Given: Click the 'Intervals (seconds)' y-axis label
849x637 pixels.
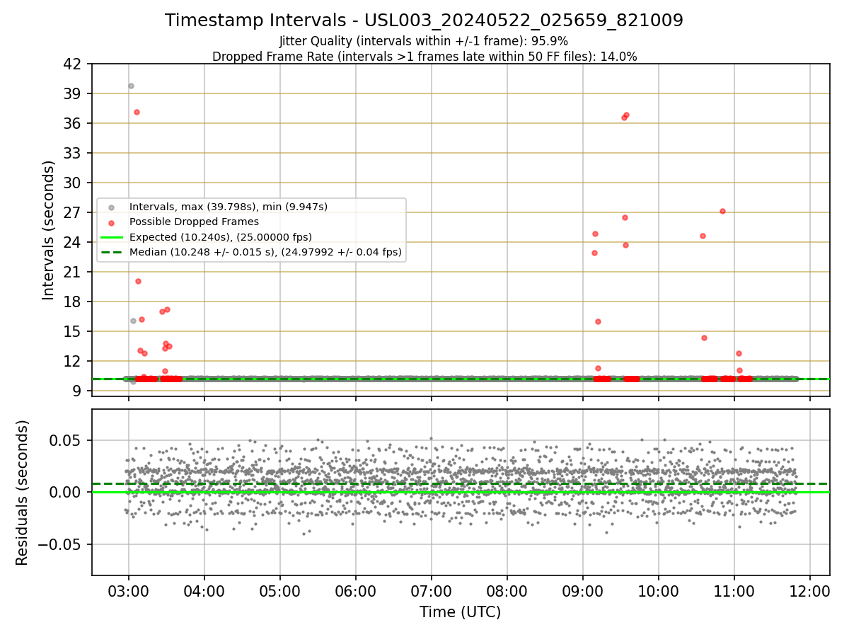Looking at the screenshot, I should point(48,230).
